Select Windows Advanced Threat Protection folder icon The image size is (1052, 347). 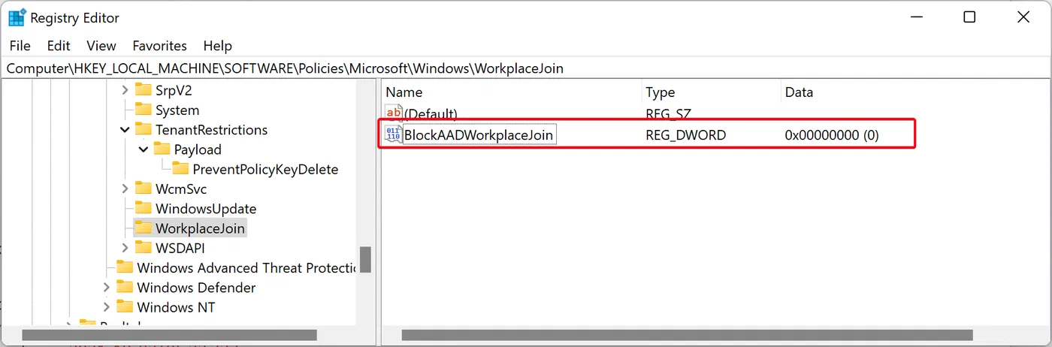[x=125, y=268]
